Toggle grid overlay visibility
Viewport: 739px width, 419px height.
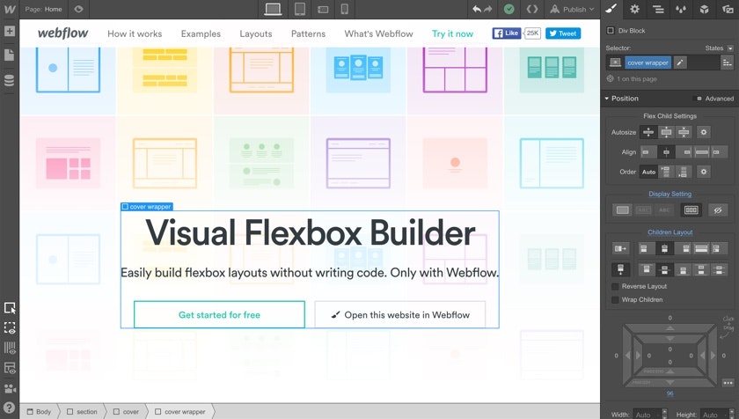[x=10, y=349]
